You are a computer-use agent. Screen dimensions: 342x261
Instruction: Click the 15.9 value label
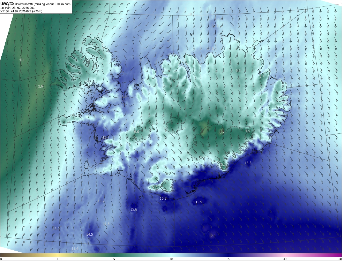199,202
